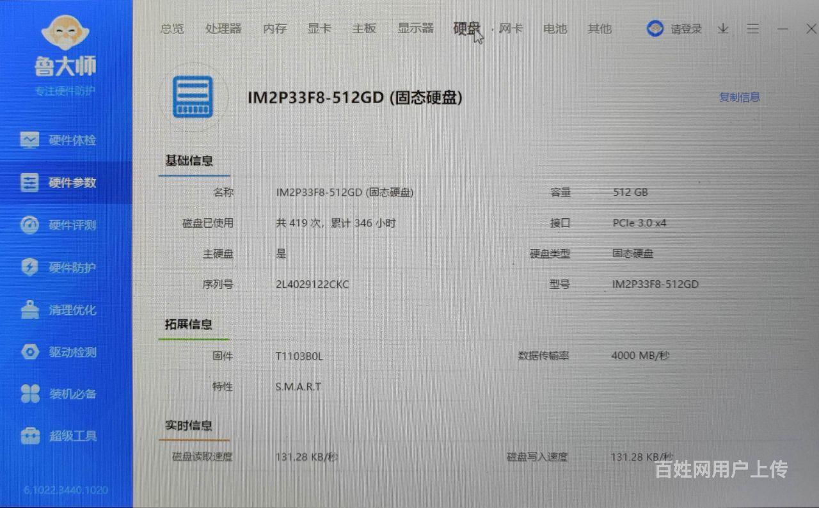Screen dimensions: 819x508
Task: Open 清理优化 broom icon
Action: click(29, 310)
